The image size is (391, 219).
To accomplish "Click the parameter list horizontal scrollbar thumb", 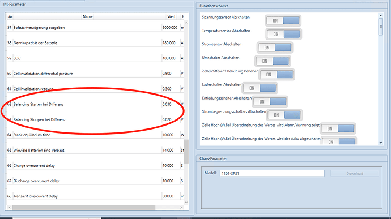I will click(84, 207).
